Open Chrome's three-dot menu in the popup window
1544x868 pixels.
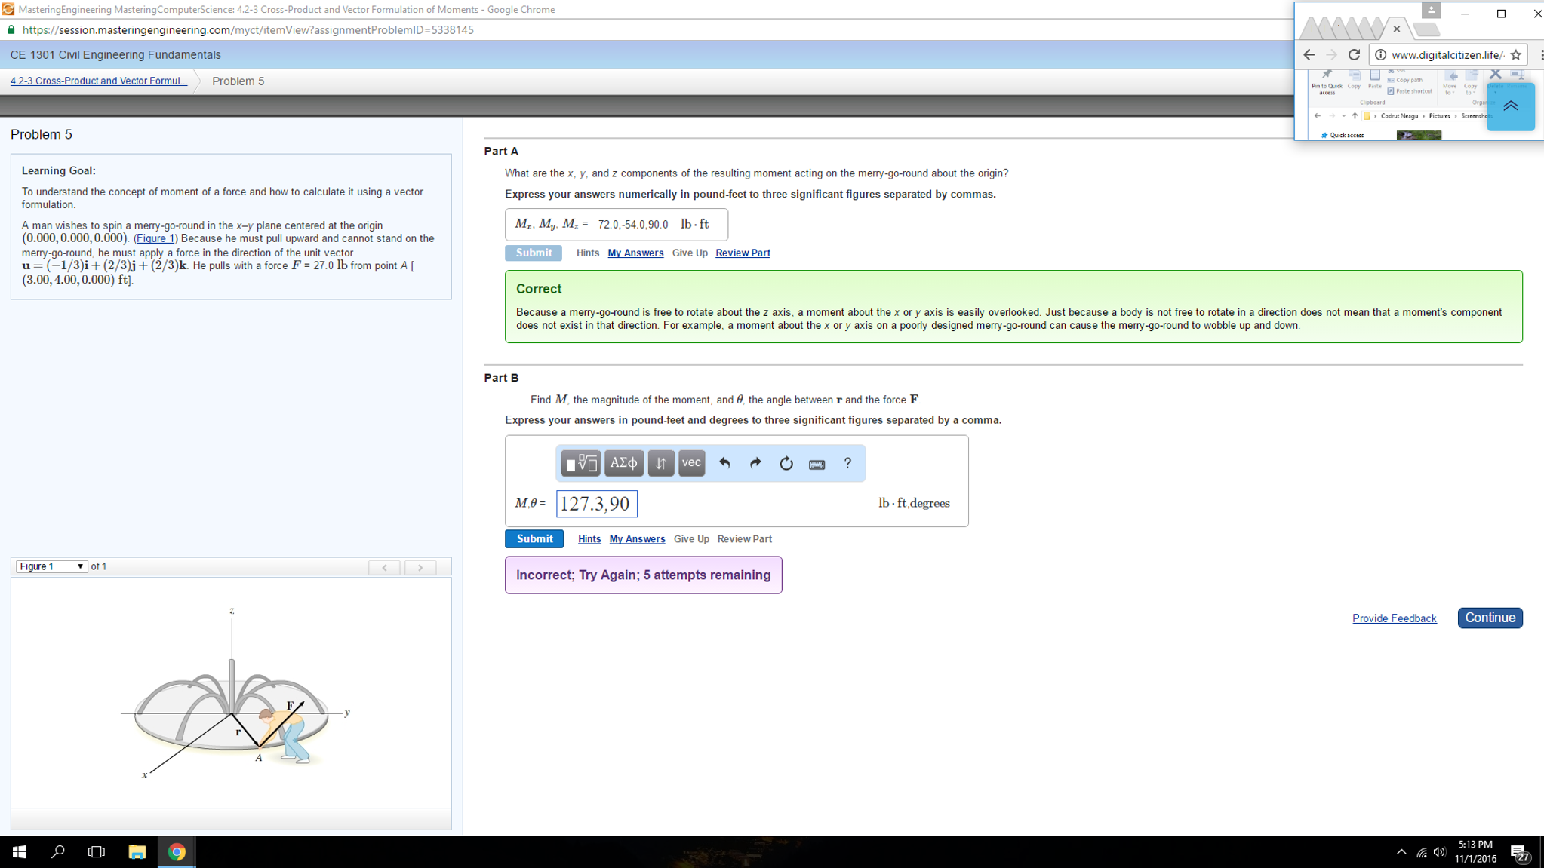[x=1540, y=54]
